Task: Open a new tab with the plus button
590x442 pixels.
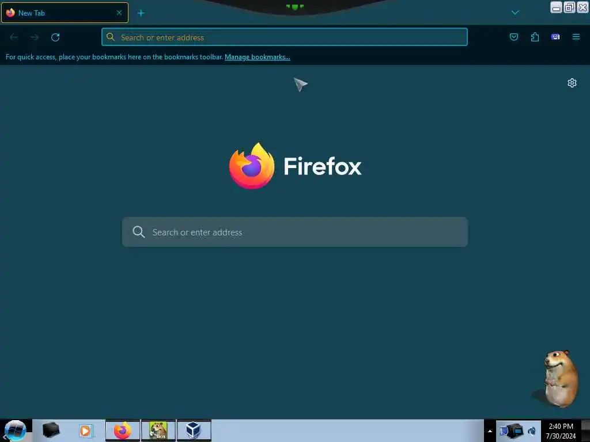Action: (x=141, y=13)
